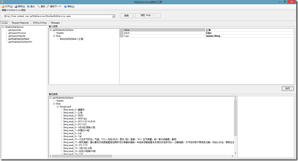The height and width of the screenshot is (161, 298).
Task: Select String result_11 穿衣指数 row
Action: [x=149, y=142]
